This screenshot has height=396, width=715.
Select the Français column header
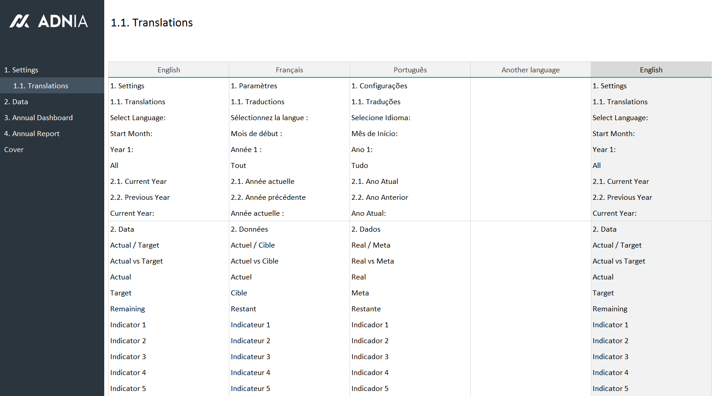click(x=289, y=70)
